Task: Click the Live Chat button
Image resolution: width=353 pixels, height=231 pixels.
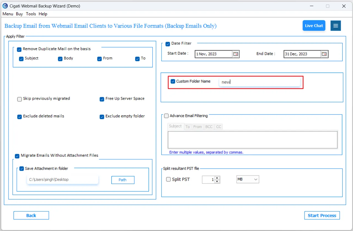Action: pyautogui.click(x=314, y=26)
